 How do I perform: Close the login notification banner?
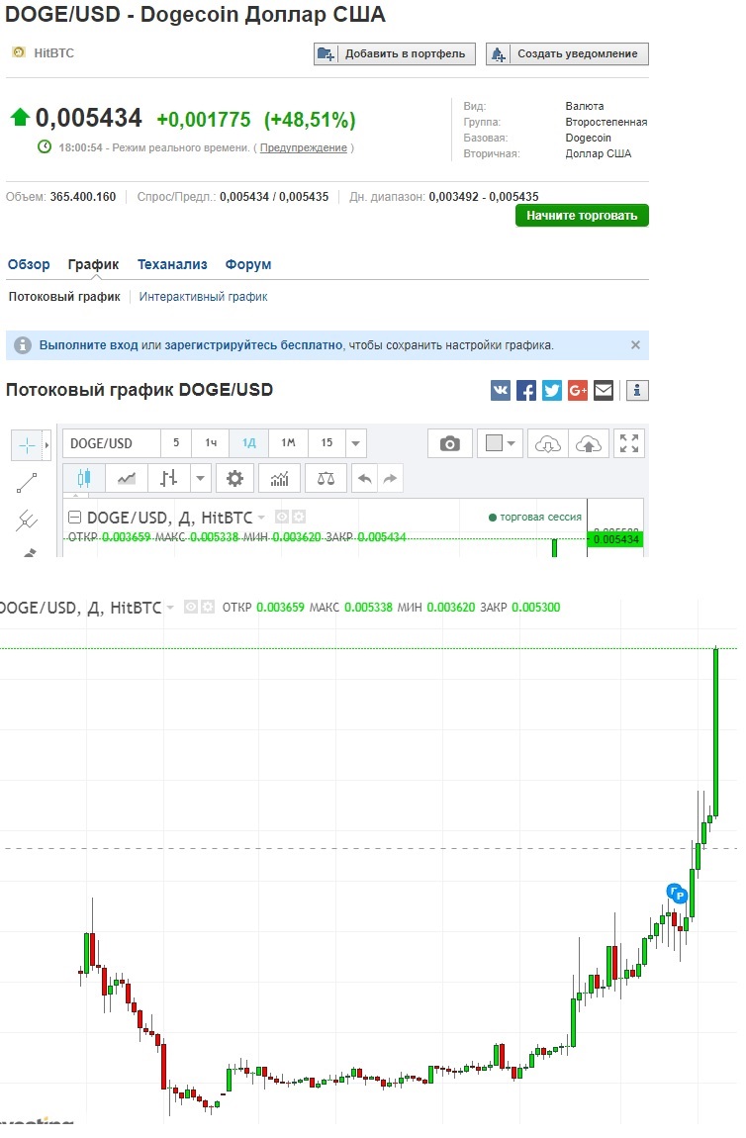click(x=636, y=345)
